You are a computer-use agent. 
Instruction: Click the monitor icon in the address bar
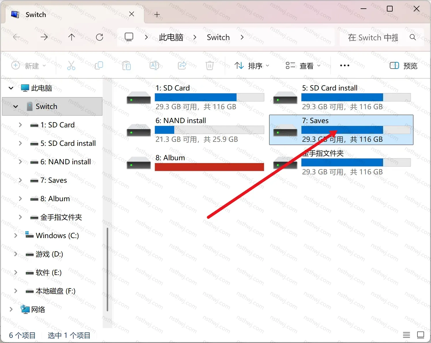coord(129,37)
